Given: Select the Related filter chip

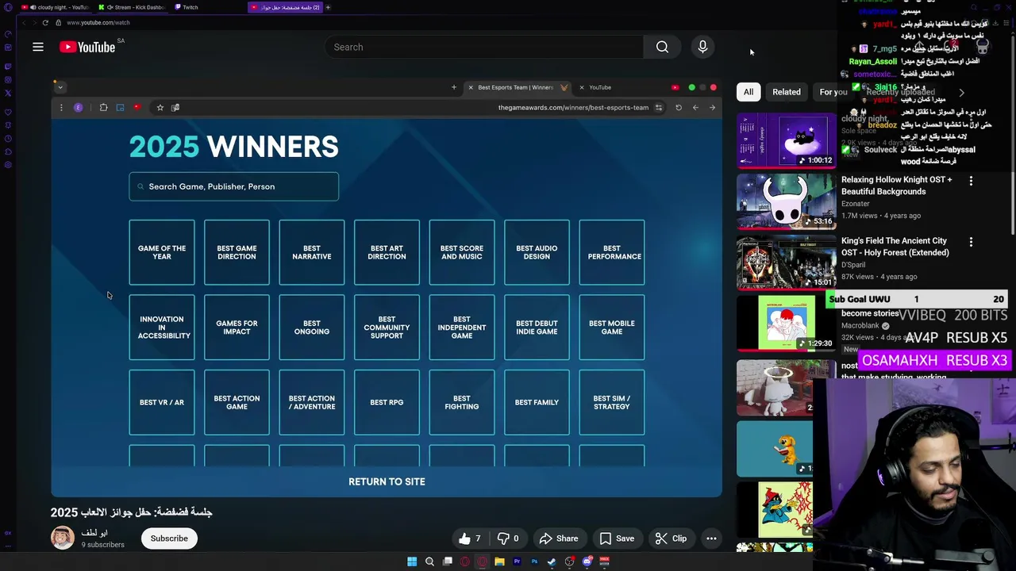Looking at the screenshot, I should point(787,92).
